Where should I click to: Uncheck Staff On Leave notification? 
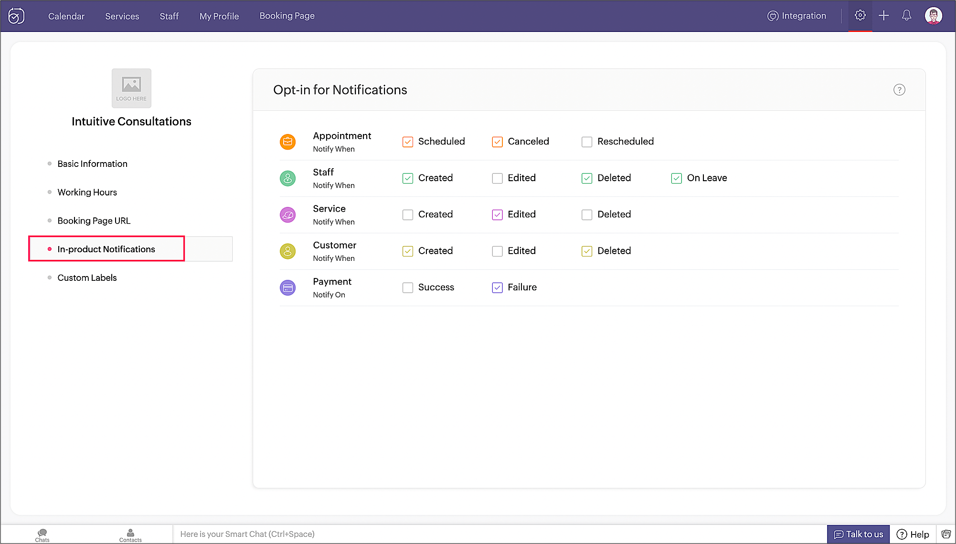tap(676, 178)
